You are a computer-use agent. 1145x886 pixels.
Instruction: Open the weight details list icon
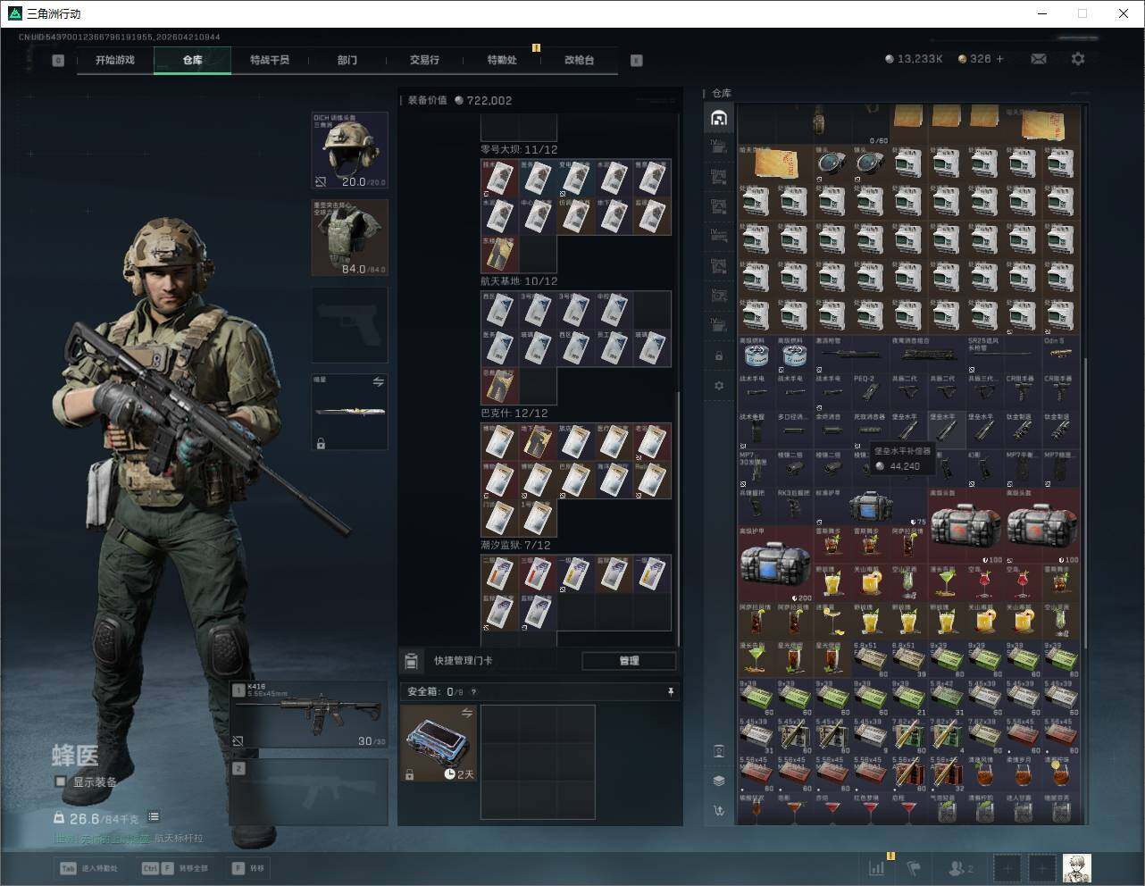click(x=154, y=816)
